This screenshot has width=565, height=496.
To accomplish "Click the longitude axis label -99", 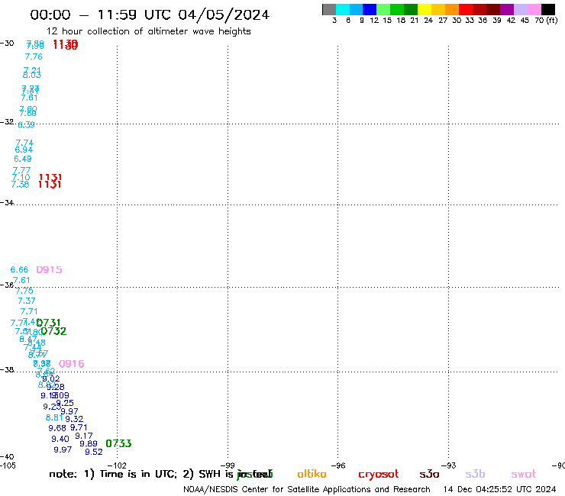I will tap(228, 465).
